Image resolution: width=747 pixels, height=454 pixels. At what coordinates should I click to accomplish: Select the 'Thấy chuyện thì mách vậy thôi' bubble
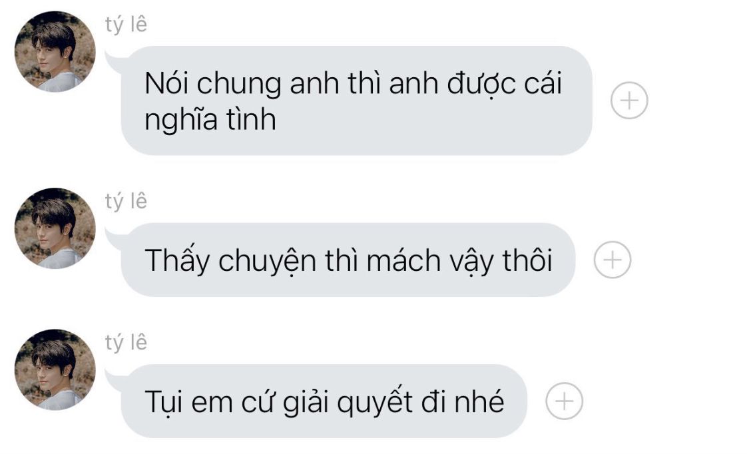coord(348,260)
